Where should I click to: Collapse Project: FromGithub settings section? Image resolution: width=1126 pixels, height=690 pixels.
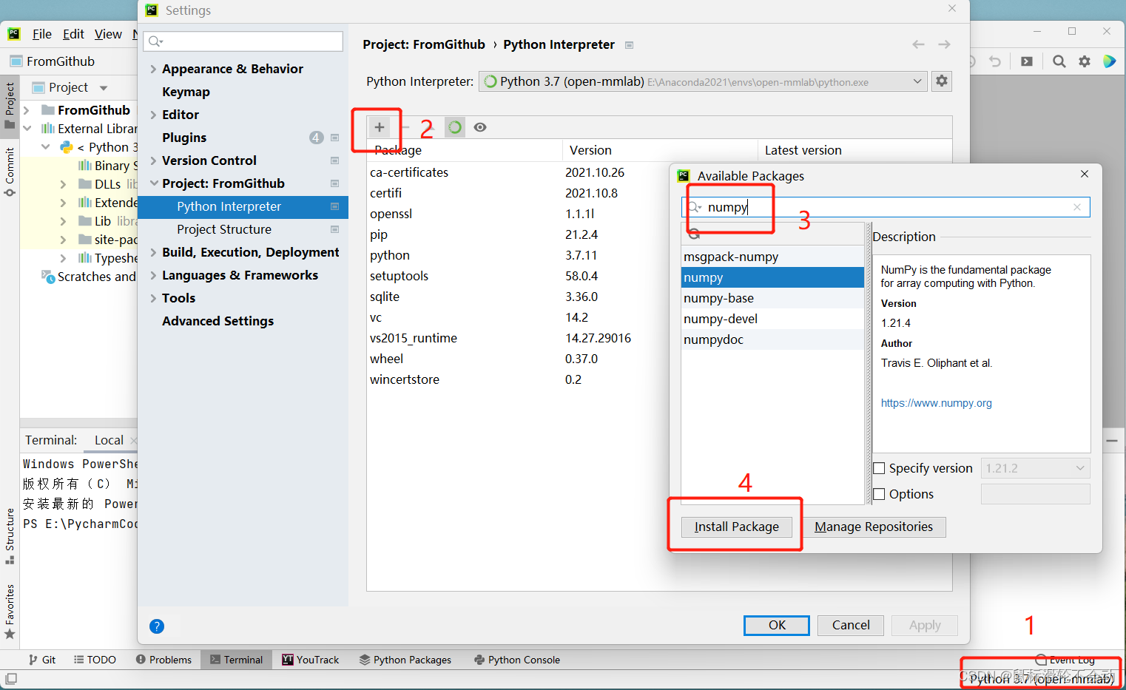click(x=154, y=183)
